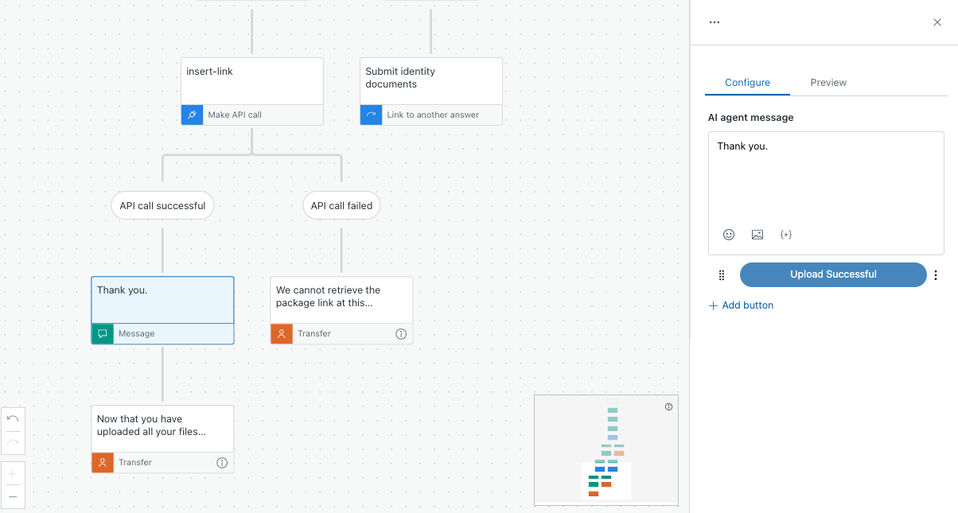Click the insert variable braces icon
The height and width of the screenshot is (513, 958).
click(x=786, y=235)
